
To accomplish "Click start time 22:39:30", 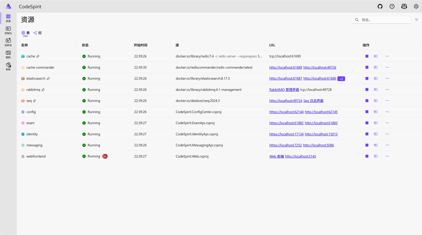I will tap(140, 68).
